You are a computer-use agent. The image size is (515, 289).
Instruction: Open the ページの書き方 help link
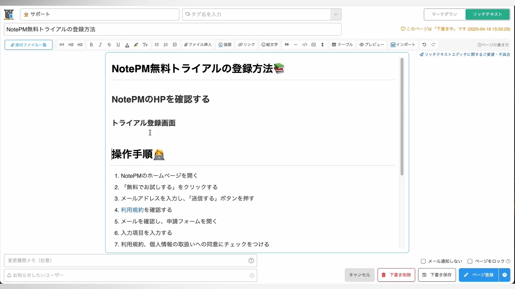pos(493,45)
